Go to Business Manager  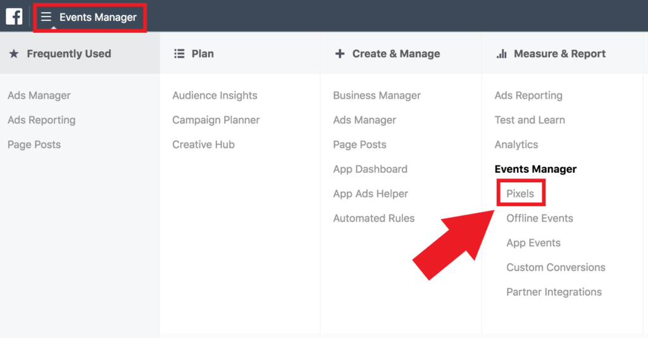[377, 96]
